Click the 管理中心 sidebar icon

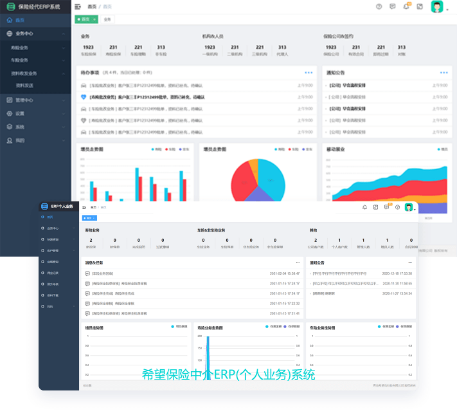point(10,100)
